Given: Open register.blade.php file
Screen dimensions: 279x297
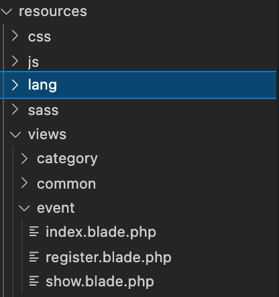Looking at the screenshot, I should [109, 258].
